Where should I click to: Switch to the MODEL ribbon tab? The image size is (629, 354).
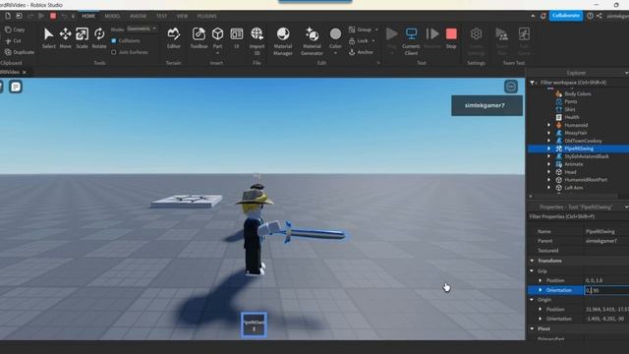112,16
